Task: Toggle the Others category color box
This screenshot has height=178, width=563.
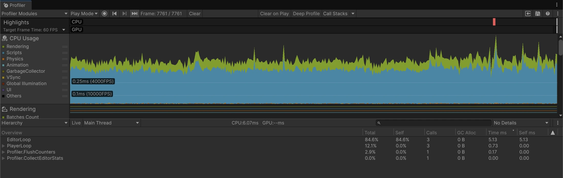Action: [x=3, y=96]
